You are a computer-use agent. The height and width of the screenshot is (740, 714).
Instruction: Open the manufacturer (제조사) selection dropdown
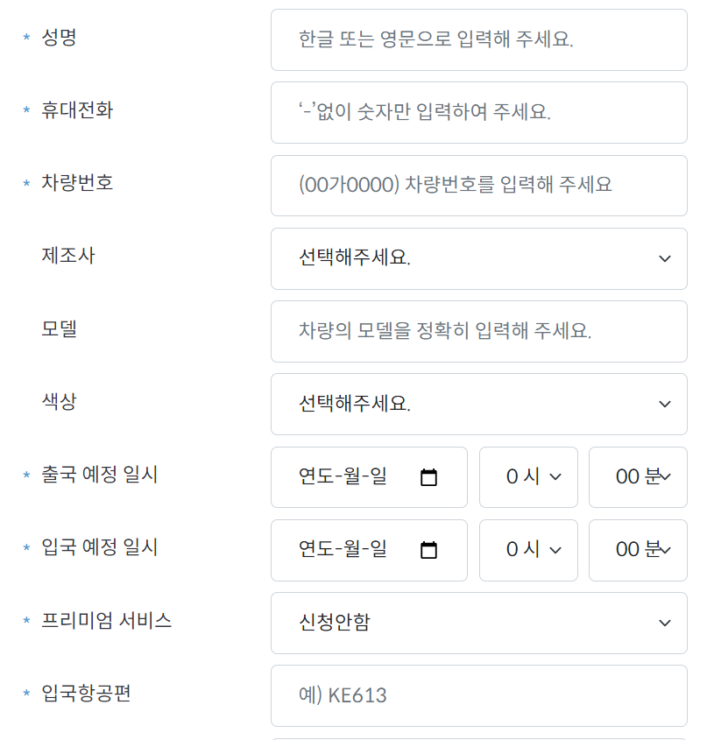click(x=477, y=258)
